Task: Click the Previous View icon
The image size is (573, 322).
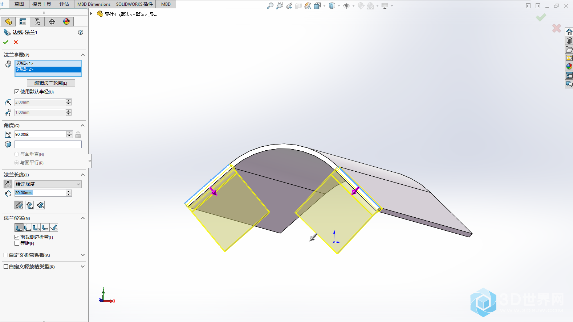Action: [289, 6]
